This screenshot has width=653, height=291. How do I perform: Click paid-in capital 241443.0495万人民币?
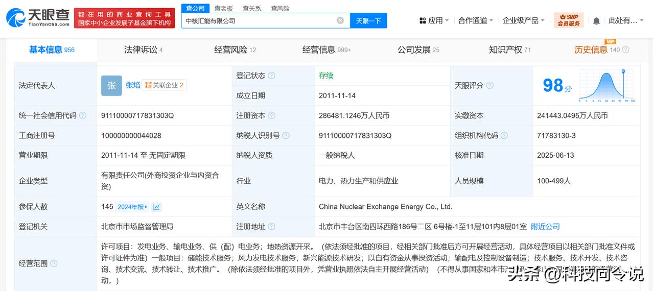tap(572, 116)
